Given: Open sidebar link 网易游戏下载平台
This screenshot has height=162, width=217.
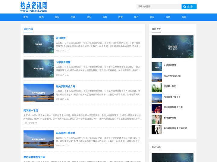Looking at the screenshot, I should tap(172, 97).
